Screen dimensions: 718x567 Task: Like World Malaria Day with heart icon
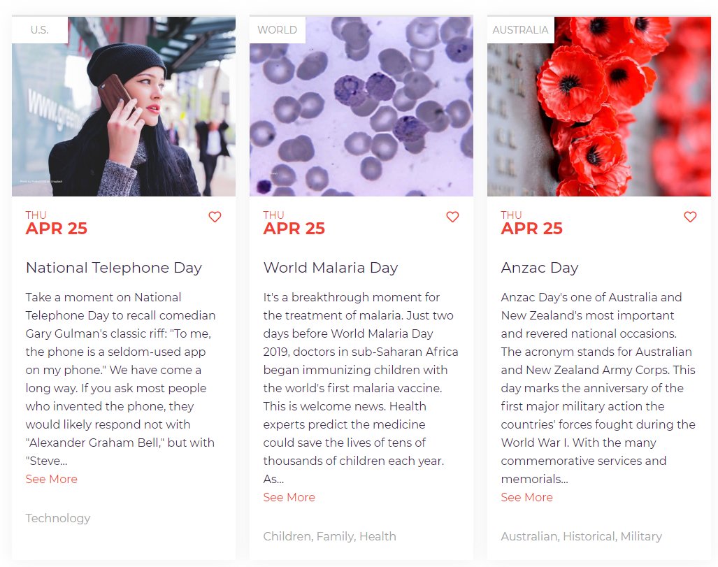[x=452, y=217]
